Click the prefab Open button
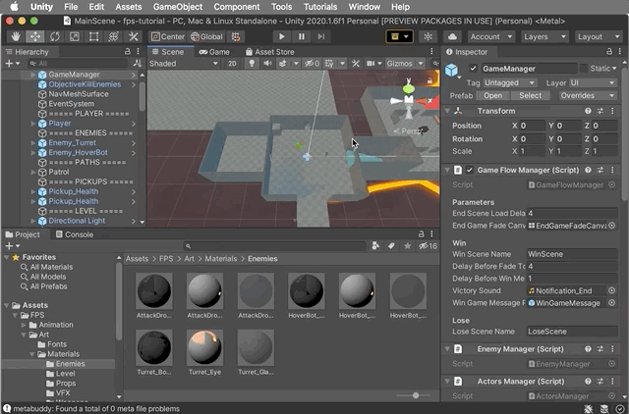Screen dimensions: 629x414 (493, 96)
